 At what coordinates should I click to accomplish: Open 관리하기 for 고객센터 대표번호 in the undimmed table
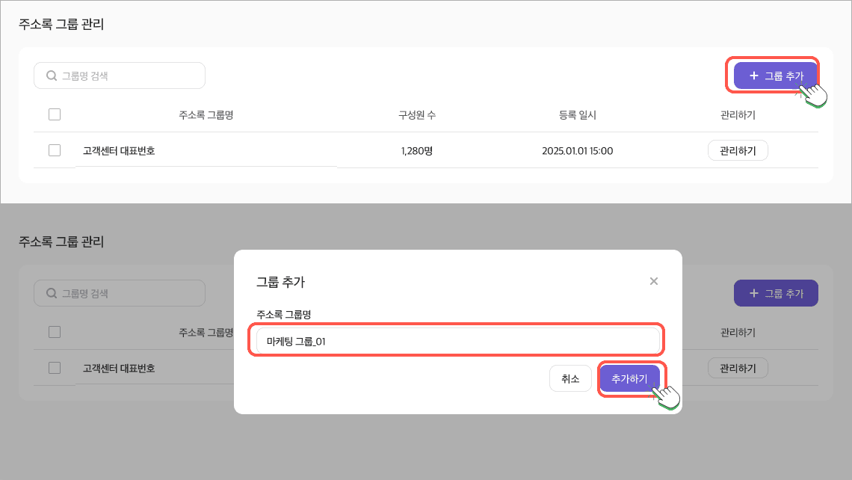point(738,150)
